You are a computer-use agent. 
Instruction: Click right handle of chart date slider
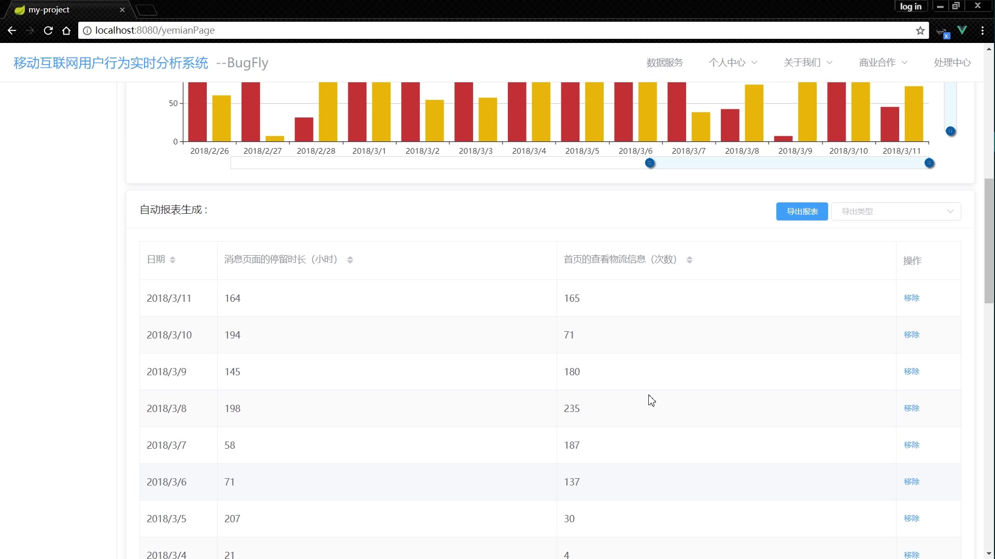930,163
